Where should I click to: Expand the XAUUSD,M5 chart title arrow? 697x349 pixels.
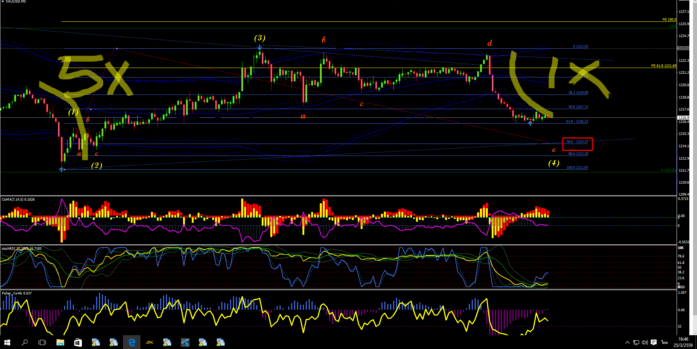(3, 1)
